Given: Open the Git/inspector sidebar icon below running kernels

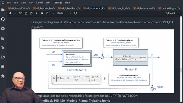Looking at the screenshot, I should 3,38.
